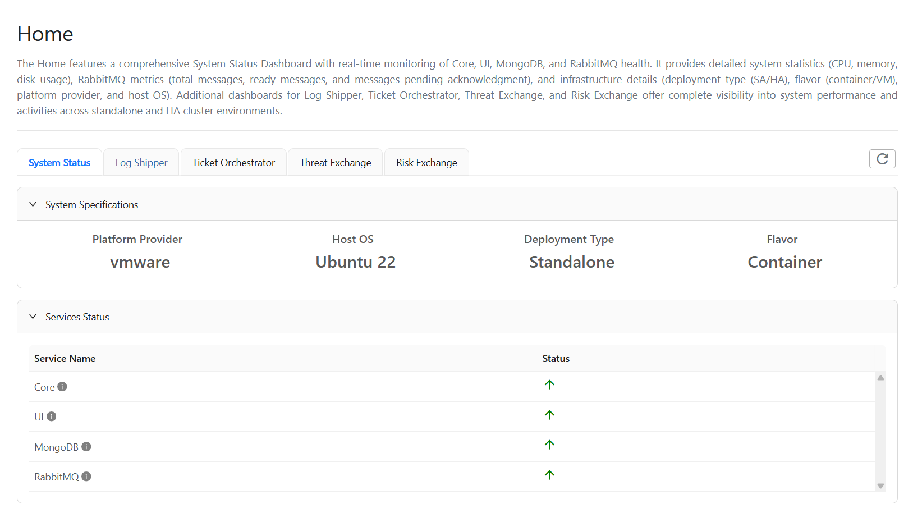Click the Host OS label
The image size is (913, 513).
coord(353,239)
